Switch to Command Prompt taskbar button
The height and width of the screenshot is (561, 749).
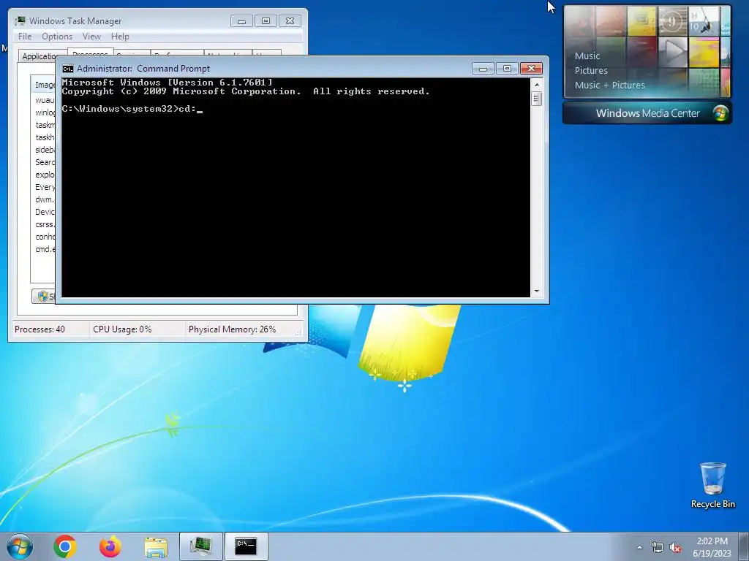(246, 546)
